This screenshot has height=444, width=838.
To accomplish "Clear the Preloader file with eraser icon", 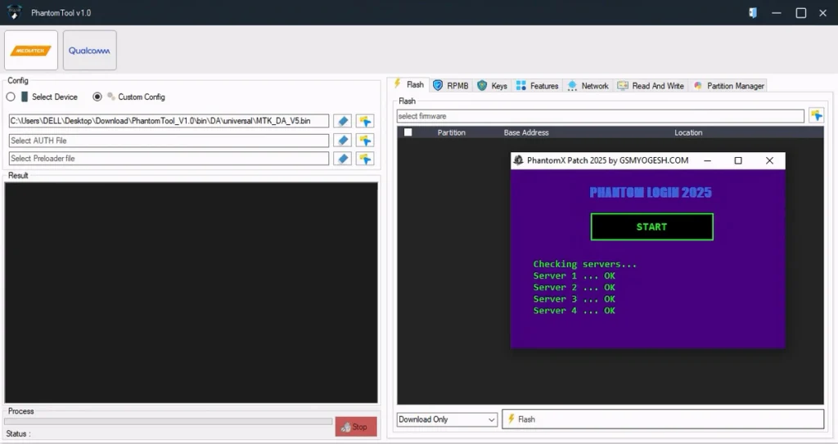I will [x=342, y=159].
